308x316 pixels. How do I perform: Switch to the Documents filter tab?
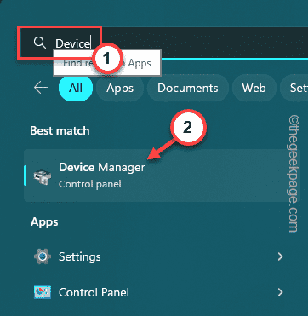pyautogui.click(x=188, y=89)
